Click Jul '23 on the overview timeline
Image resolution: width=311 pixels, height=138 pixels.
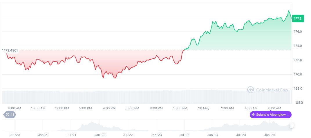pyautogui.click(x=185, y=135)
